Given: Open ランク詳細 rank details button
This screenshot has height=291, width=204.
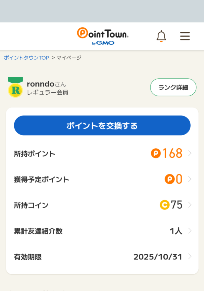Looking at the screenshot, I should (173, 88).
